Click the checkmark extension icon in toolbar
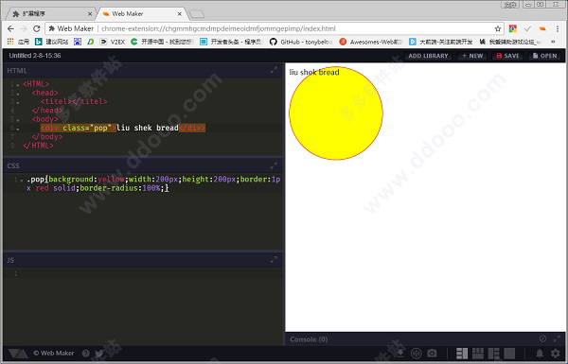The height and width of the screenshot is (364, 568). click(x=527, y=28)
